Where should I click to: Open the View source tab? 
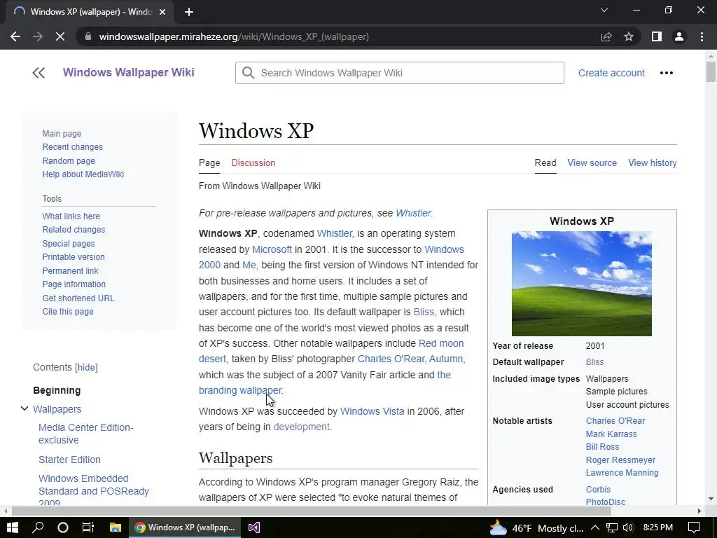[592, 163]
